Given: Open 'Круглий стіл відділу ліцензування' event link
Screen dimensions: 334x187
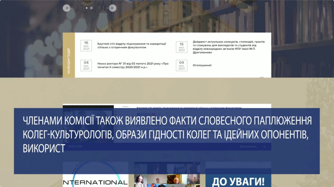Looking at the screenshot, I should click(x=132, y=46).
